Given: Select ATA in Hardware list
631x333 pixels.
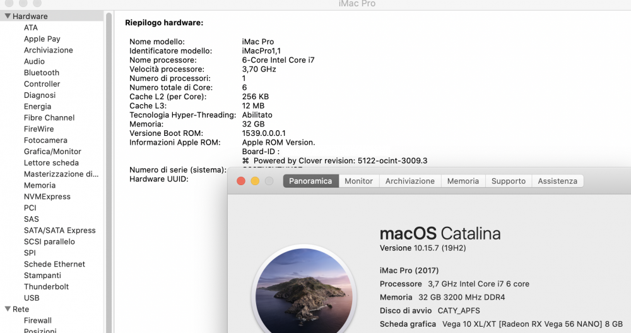Looking at the screenshot, I should point(30,27).
